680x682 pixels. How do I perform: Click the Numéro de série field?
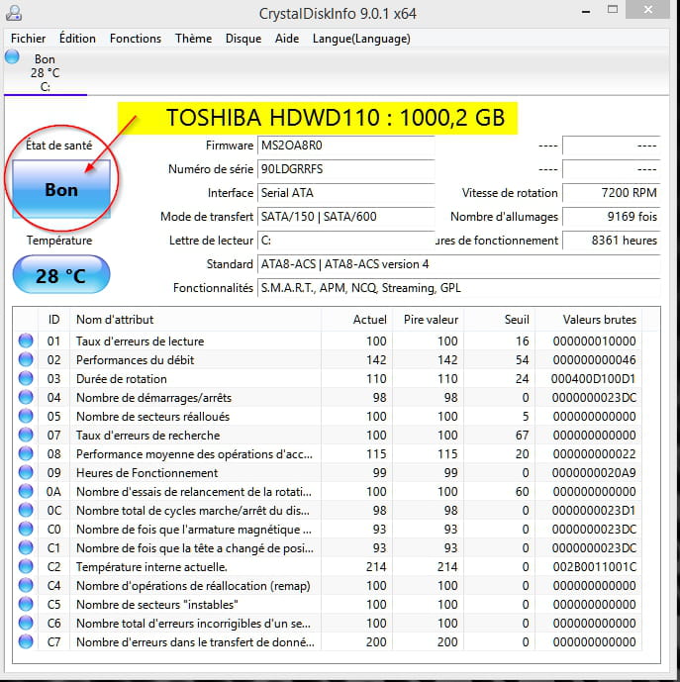tap(344, 169)
